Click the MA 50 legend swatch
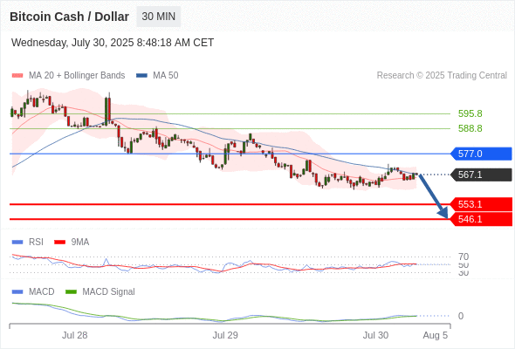 pyautogui.click(x=141, y=76)
